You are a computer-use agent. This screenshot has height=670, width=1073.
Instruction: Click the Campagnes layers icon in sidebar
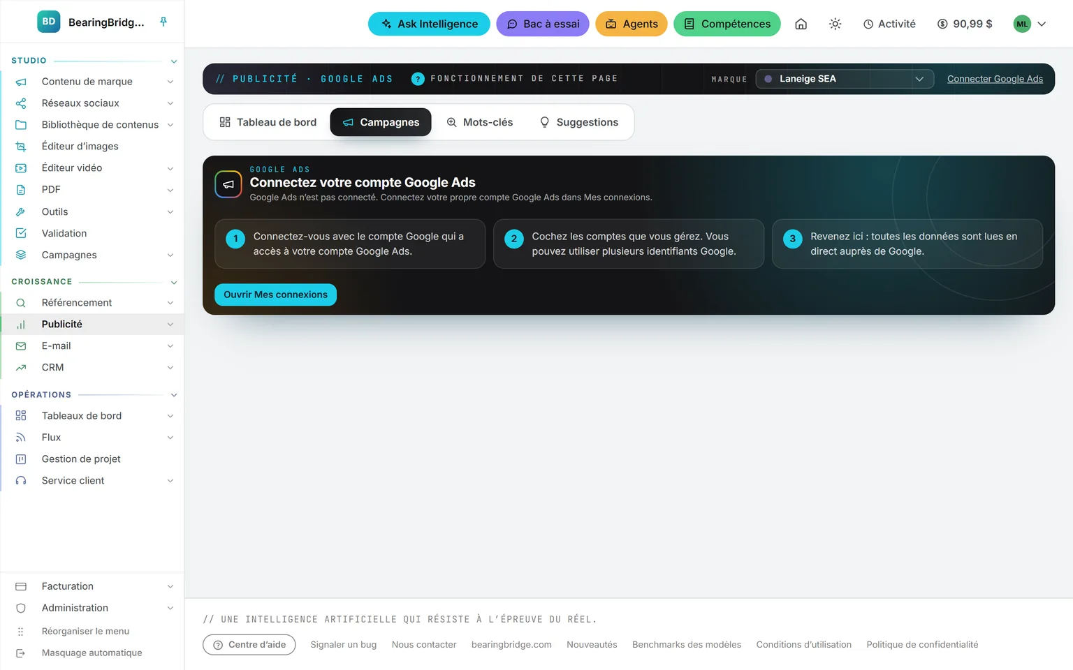tap(21, 255)
